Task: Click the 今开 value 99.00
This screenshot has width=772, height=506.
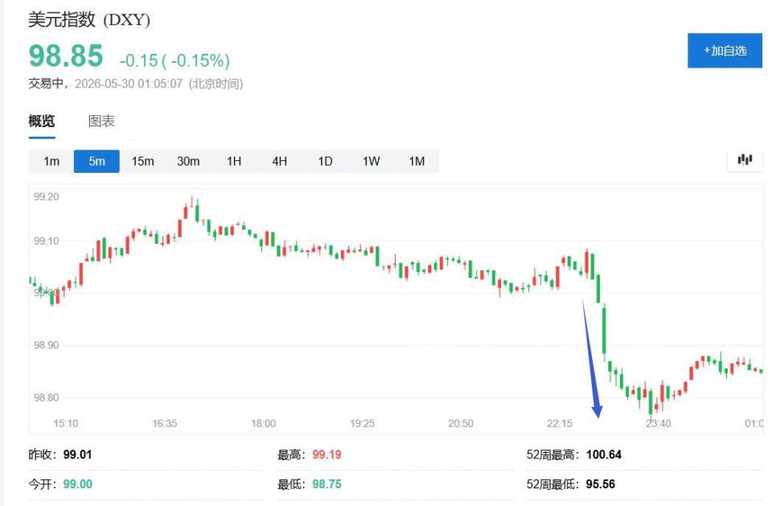Action: coord(77,483)
